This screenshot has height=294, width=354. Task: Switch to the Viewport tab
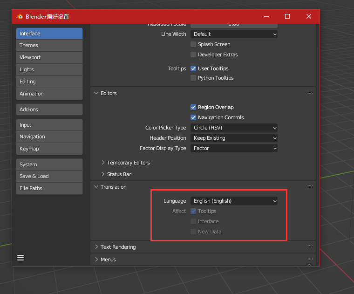click(49, 57)
